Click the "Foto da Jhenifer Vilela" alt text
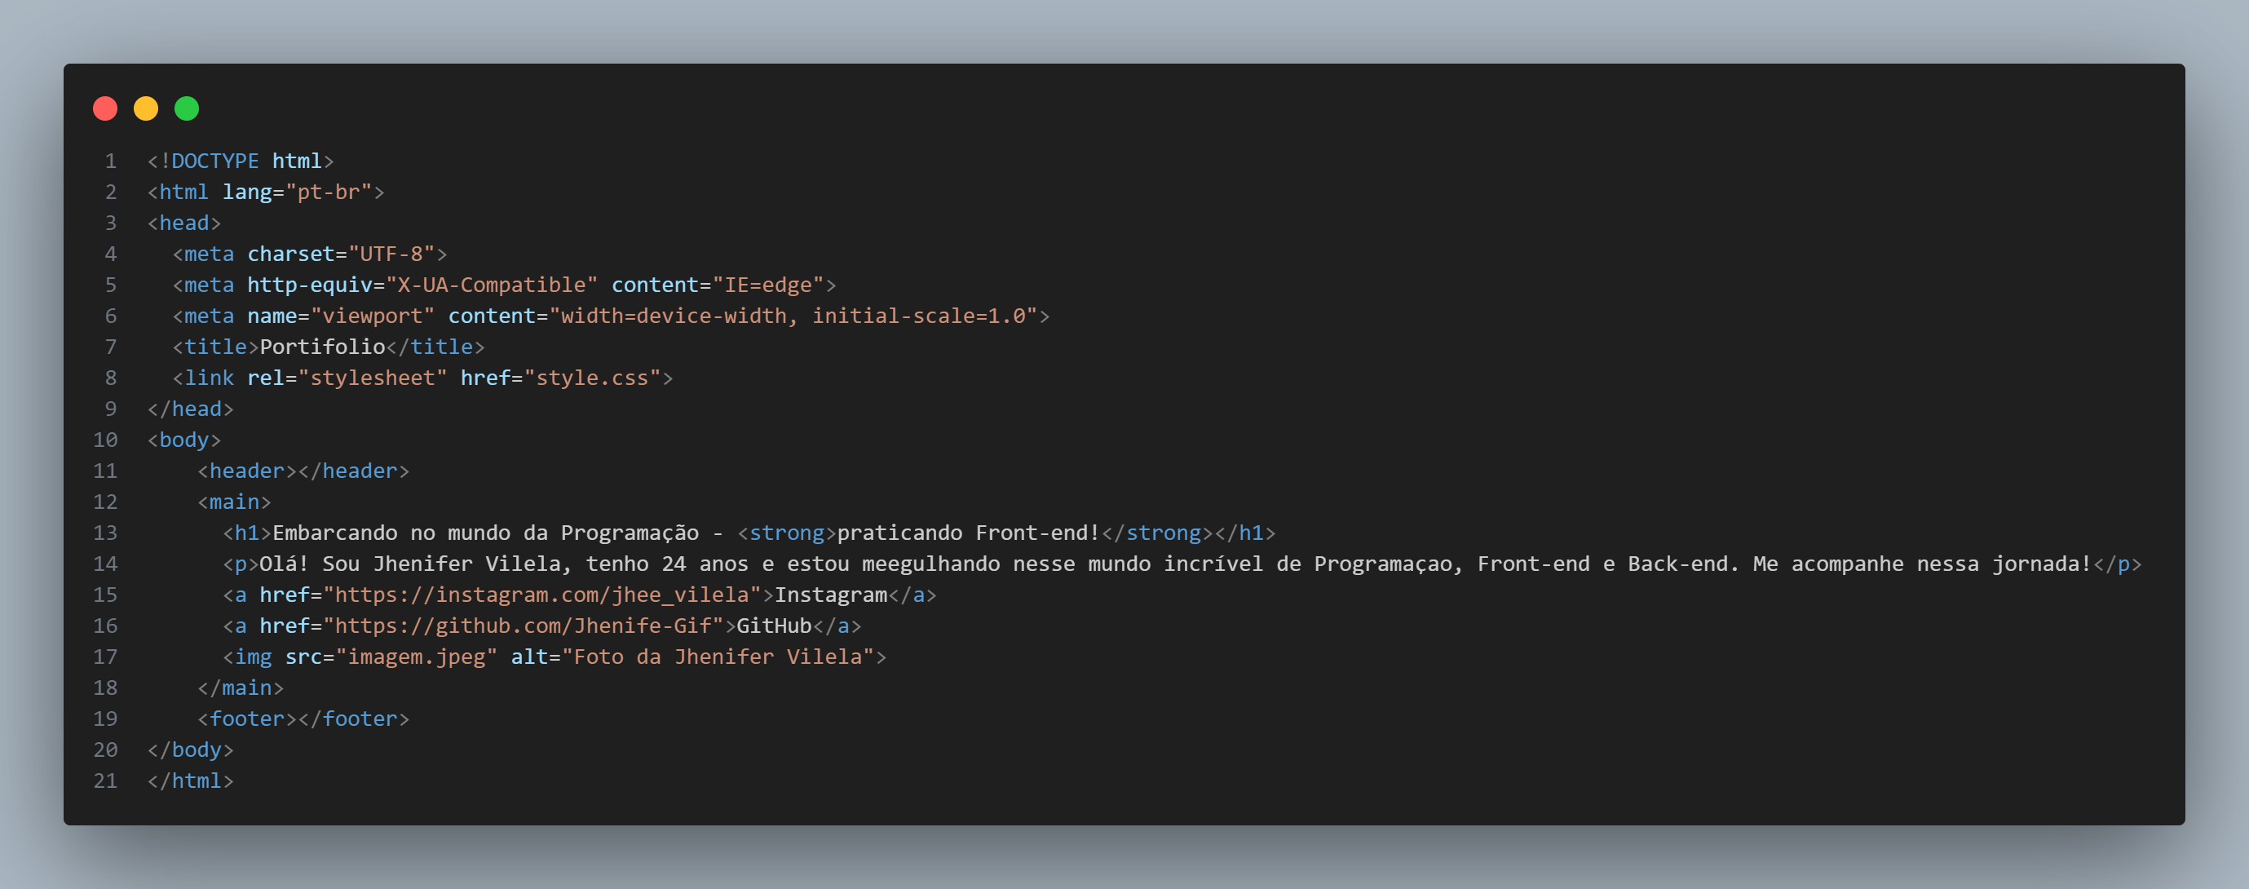Image resolution: width=2249 pixels, height=889 pixels. [718, 657]
